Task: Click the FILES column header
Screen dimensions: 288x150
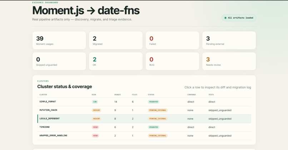Action: [x=135, y=95]
